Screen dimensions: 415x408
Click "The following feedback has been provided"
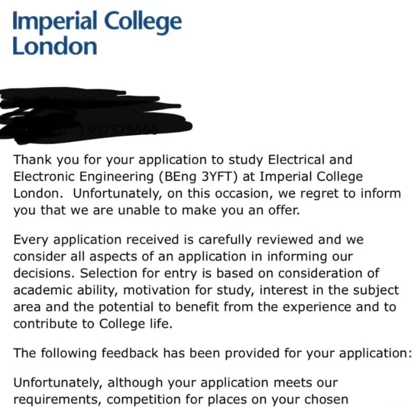pyautogui.click(x=146, y=353)
